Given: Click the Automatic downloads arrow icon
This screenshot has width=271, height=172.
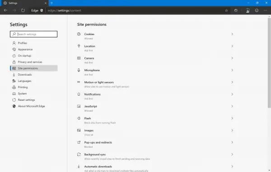Looking at the screenshot, I should pyautogui.click(x=79, y=166).
